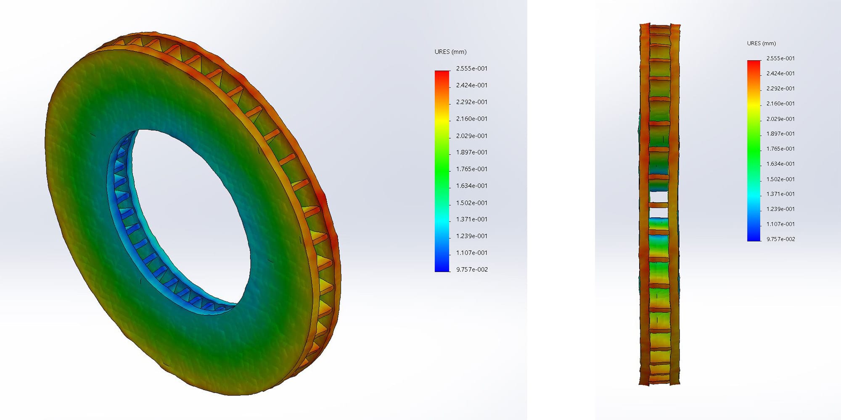Click the left legend title URES (mm)
841x420 pixels.
450,52
